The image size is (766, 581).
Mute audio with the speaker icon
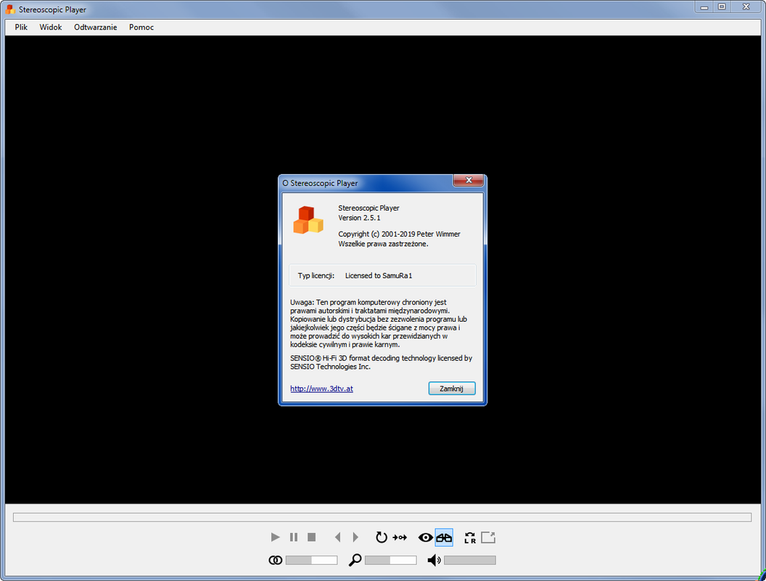434,560
